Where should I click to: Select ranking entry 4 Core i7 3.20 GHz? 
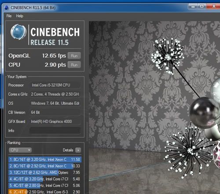(45, 179)
